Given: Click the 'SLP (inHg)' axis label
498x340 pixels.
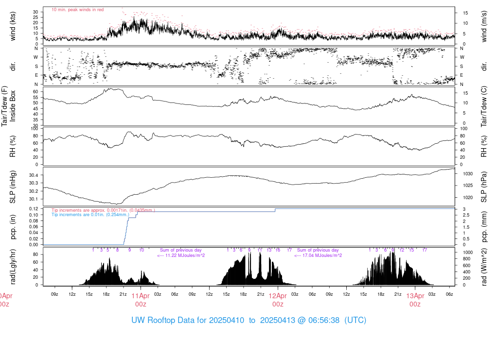Looking at the screenshot, I should (13, 187).
